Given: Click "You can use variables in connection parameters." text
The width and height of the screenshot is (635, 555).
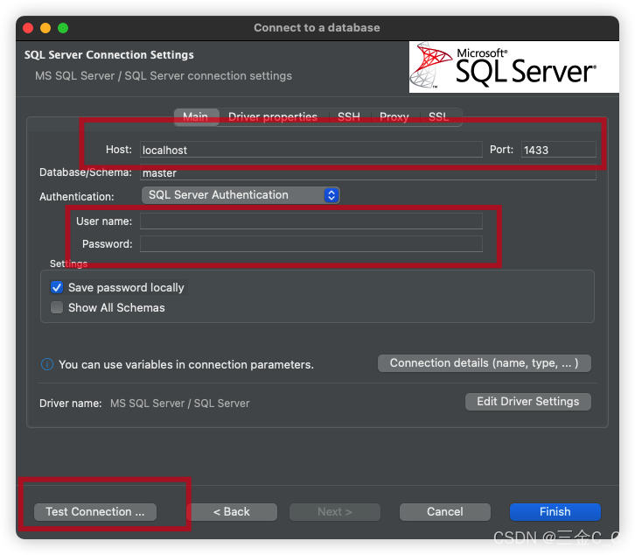Looking at the screenshot, I should pyautogui.click(x=186, y=364).
